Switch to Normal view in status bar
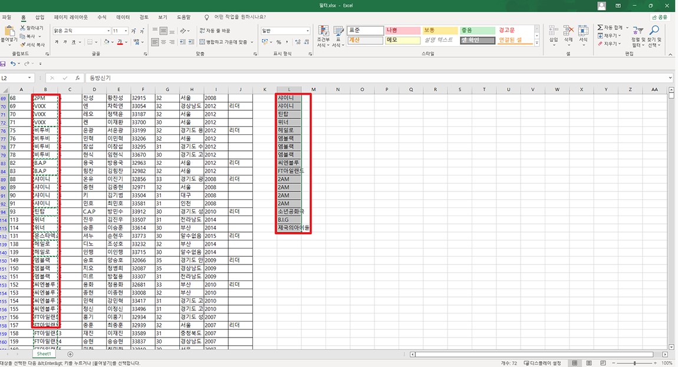Viewport: 678px width, 367px height. pos(575,363)
